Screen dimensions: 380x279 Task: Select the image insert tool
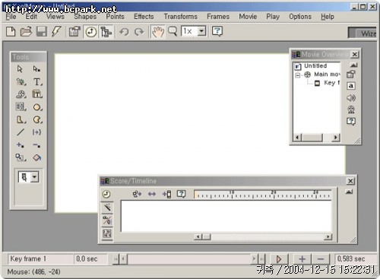[21, 81]
